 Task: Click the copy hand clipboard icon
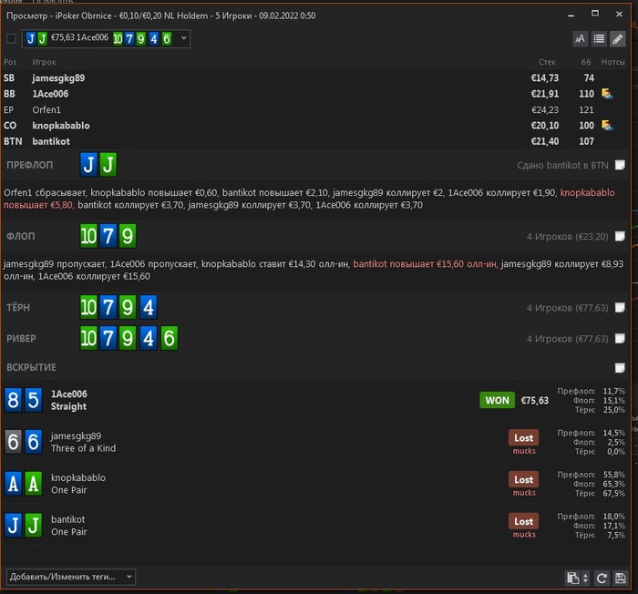(x=573, y=578)
